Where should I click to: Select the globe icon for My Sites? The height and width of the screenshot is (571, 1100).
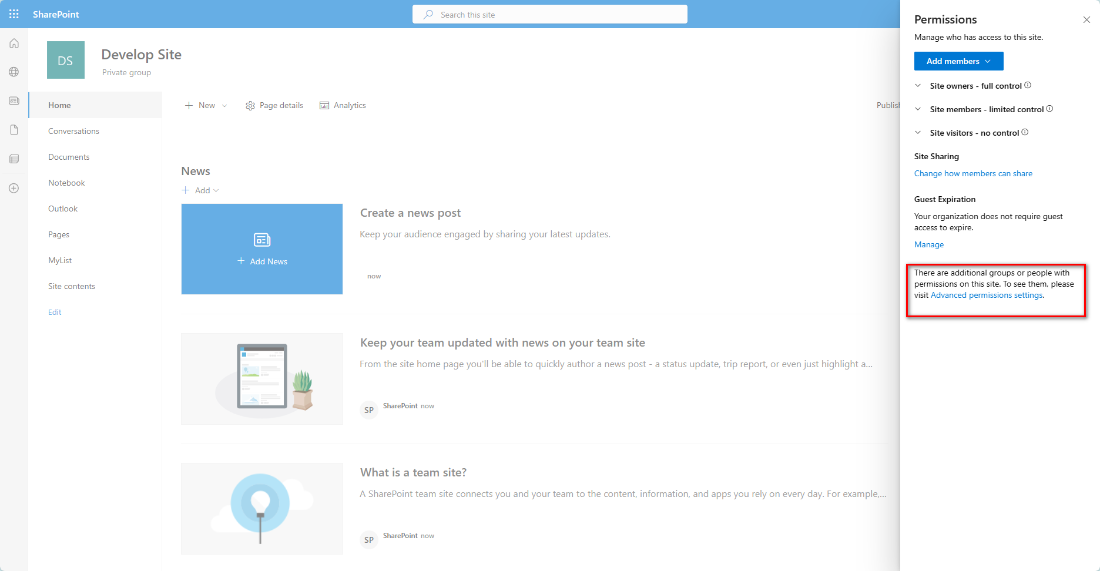tap(14, 72)
